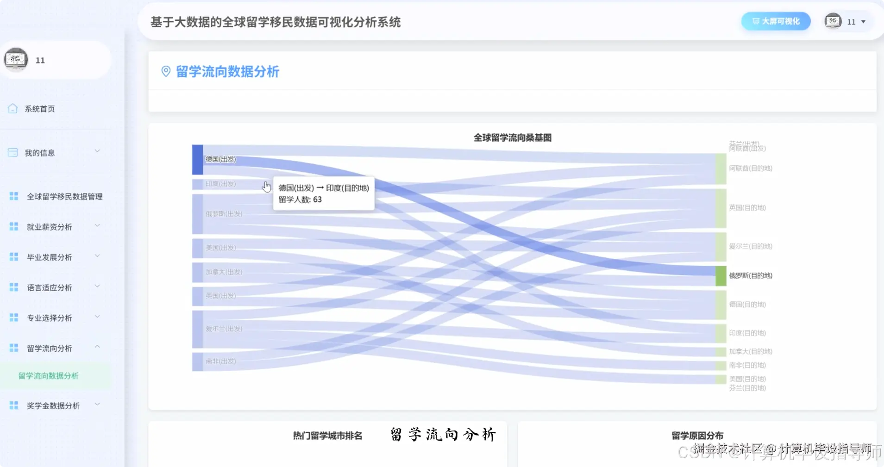The height and width of the screenshot is (467, 884).
Task: Click the location pin beside 留学流向数据分析 heading
Action: 166,72
